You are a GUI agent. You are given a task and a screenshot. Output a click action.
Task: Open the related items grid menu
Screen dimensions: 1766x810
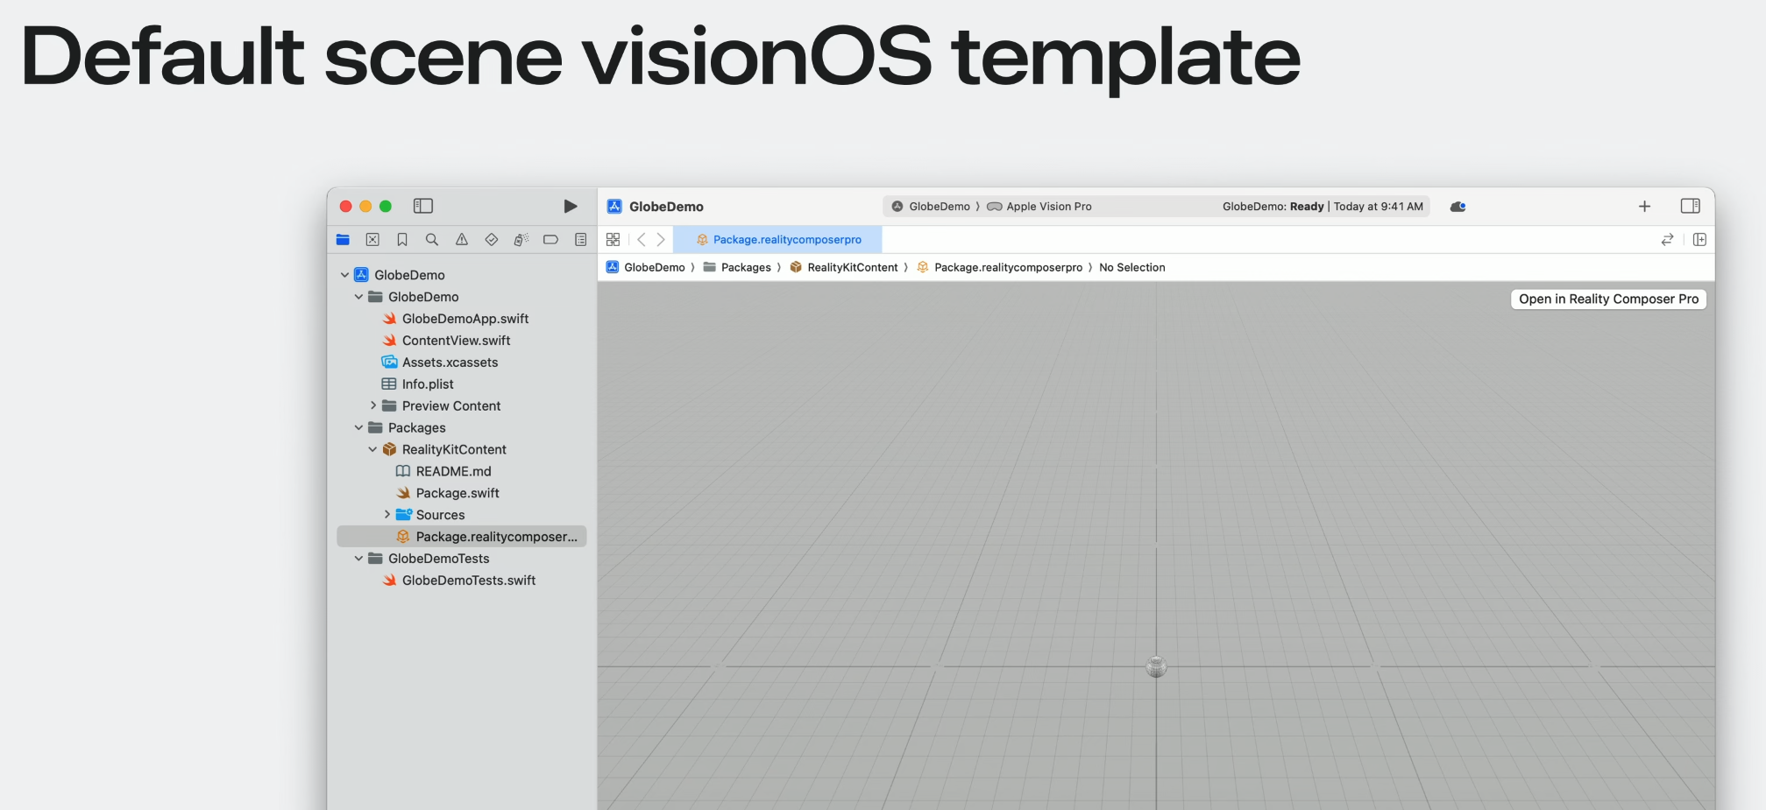pos(613,239)
